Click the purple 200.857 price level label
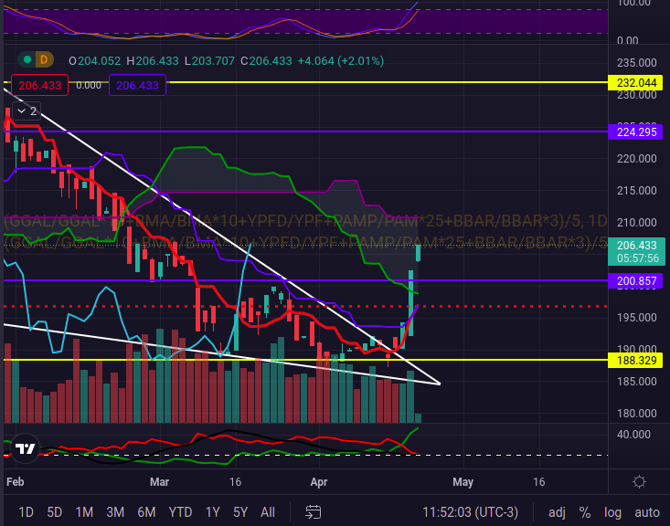Screen dimensions: 670x526 click(x=638, y=280)
